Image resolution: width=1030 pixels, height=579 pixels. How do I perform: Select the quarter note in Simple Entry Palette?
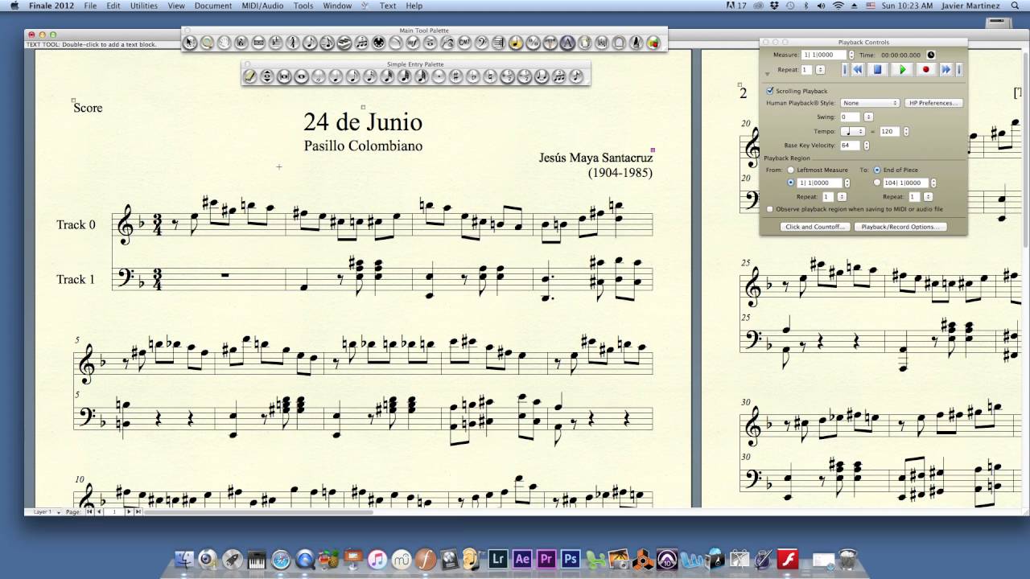pyautogui.click(x=336, y=76)
